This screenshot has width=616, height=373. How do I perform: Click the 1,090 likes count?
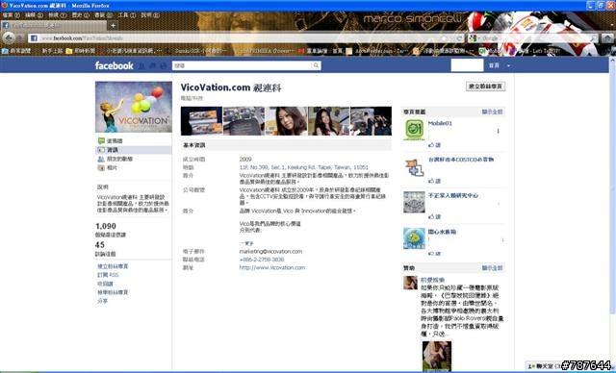(106, 226)
